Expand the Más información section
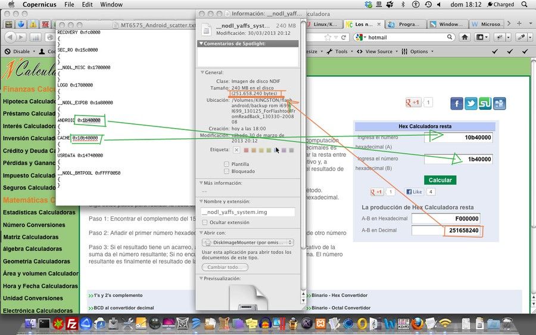The height and width of the screenshot is (335, 536). [201, 183]
